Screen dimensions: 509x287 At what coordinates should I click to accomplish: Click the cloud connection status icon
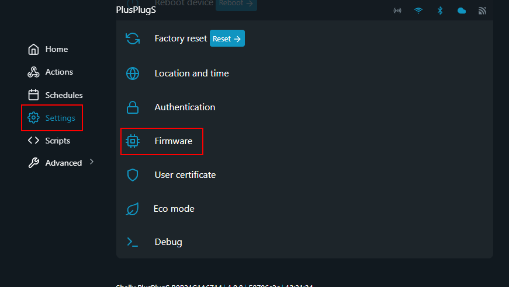pos(462,10)
